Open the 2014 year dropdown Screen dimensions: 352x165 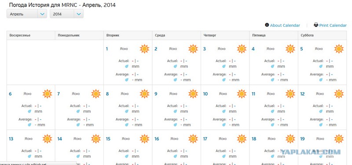pyautogui.click(x=66, y=14)
